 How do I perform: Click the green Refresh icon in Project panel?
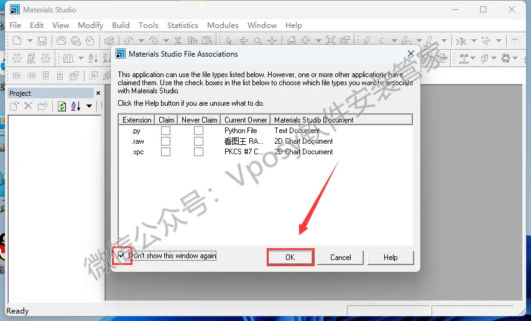(x=62, y=106)
